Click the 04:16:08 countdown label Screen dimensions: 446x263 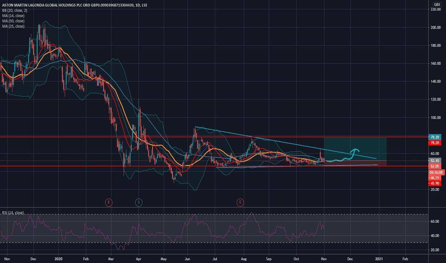click(x=436, y=173)
